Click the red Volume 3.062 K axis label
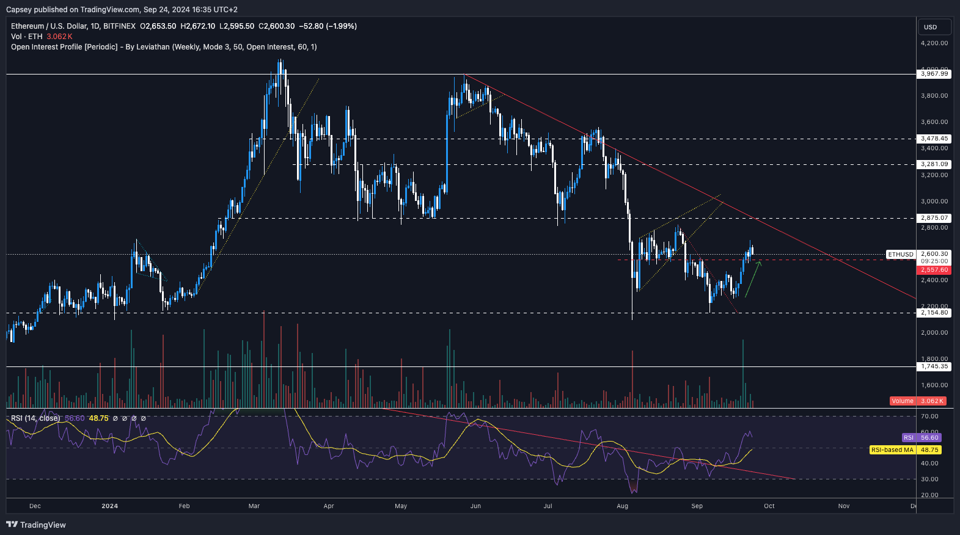 click(x=918, y=401)
